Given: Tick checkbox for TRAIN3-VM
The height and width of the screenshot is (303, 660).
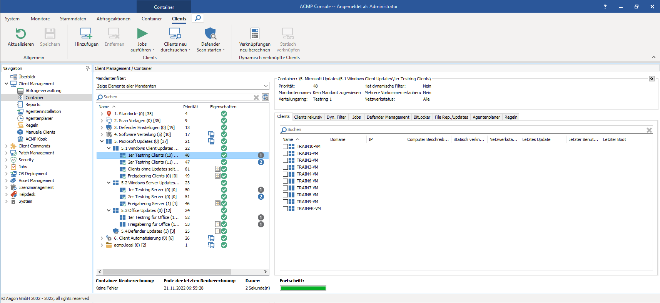Looking at the screenshot, I should point(285,167).
